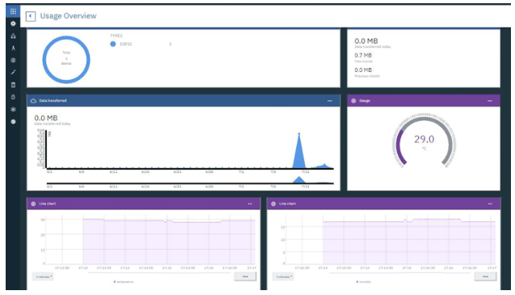Click the 0.0 MB value in Data transferred card
Viewport: 515px width, 295px height.
[x=46, y=118]
